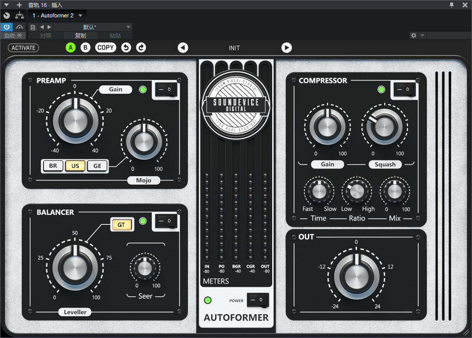Click the Preamp Gain knob
Image resolution: width=472 pixels, height=338 pixels.
[x=75, y=121]
